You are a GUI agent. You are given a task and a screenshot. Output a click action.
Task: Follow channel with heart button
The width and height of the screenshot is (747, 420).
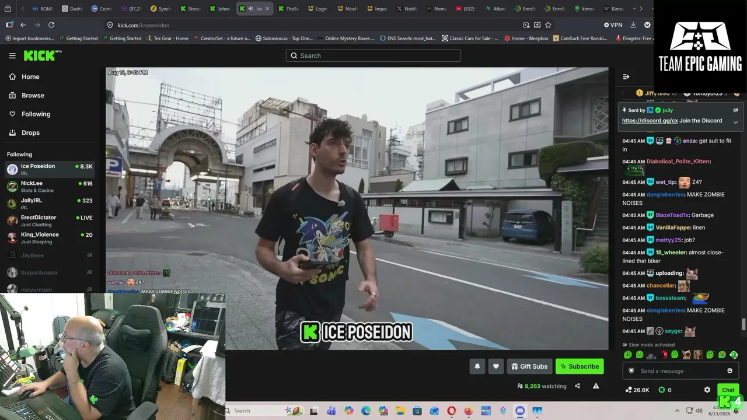coord(496,366)
